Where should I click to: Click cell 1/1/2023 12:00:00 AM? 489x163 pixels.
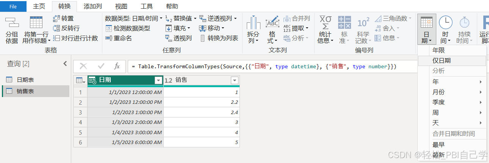point(125,92)
